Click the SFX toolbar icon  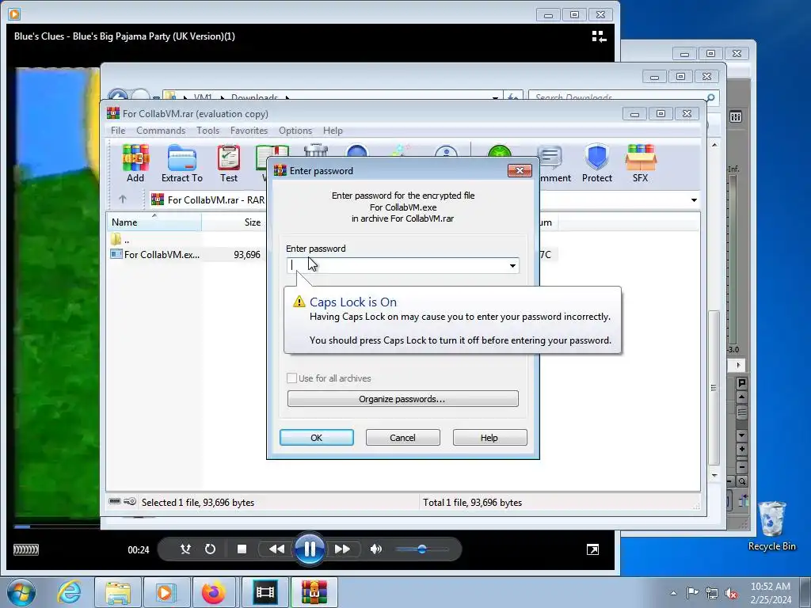640,163
